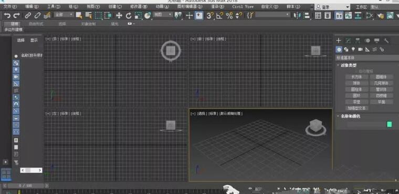Toggle Keyboard Shortcut Override button
Viewport: 399px width, 194px height.
pos(199,16)
